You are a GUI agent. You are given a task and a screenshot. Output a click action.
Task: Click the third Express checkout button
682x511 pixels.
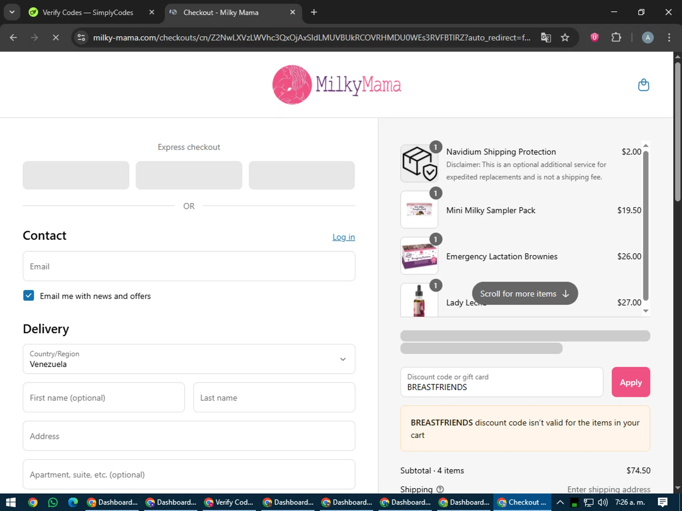[x=301, y=175]
